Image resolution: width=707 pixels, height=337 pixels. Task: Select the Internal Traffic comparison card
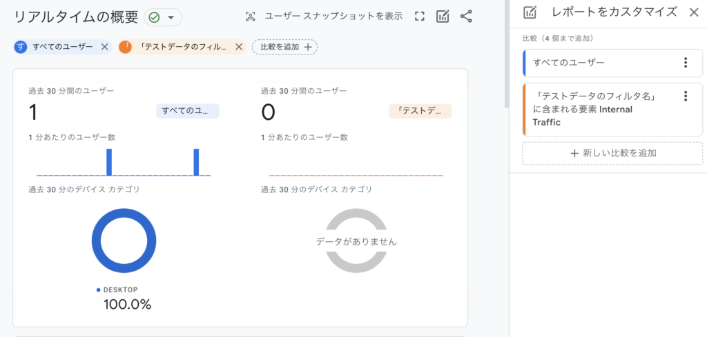tap(601, 109)
